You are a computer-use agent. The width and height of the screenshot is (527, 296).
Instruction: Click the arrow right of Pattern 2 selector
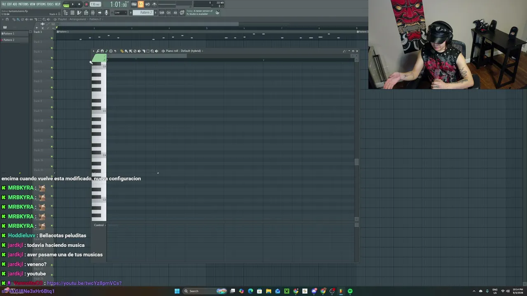[156, 13]
